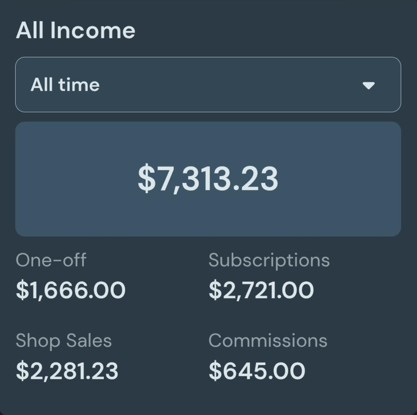Click the "All time" selected text
The image size is (417, 415).
(x=65, y=85)
